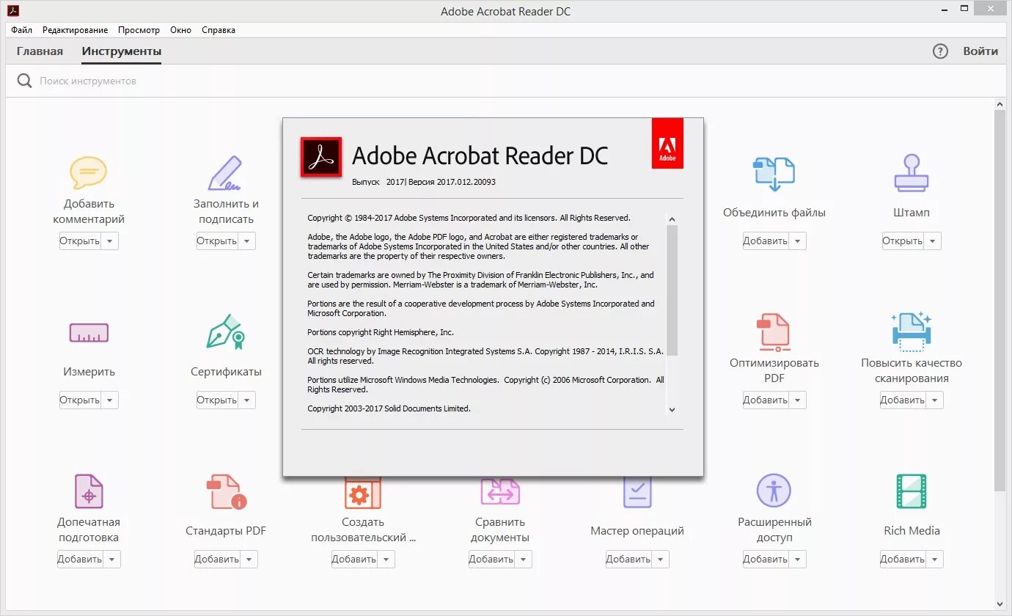1012x616 pixels.
Task: Click the Add Comment speech bubble icon
Action: 89,173
